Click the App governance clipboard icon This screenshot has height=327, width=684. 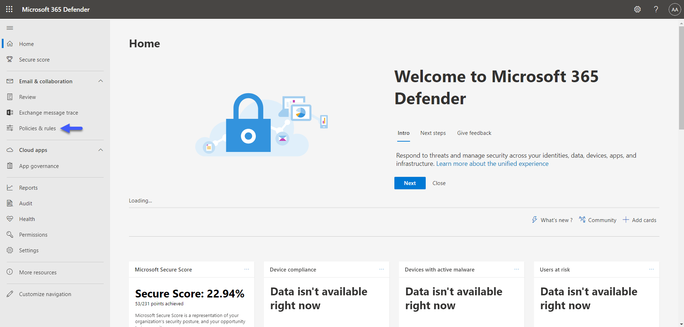pos(10,166)
